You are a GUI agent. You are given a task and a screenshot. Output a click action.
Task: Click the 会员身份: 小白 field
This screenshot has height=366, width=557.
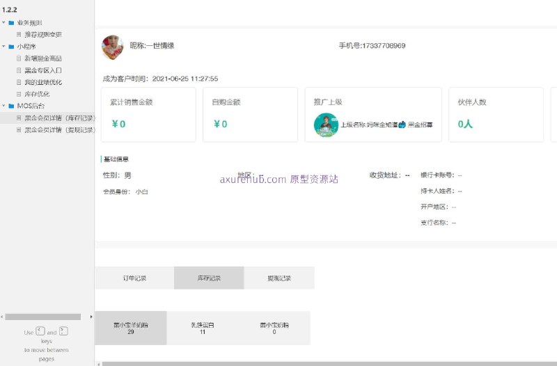click(x=125, y=191)
